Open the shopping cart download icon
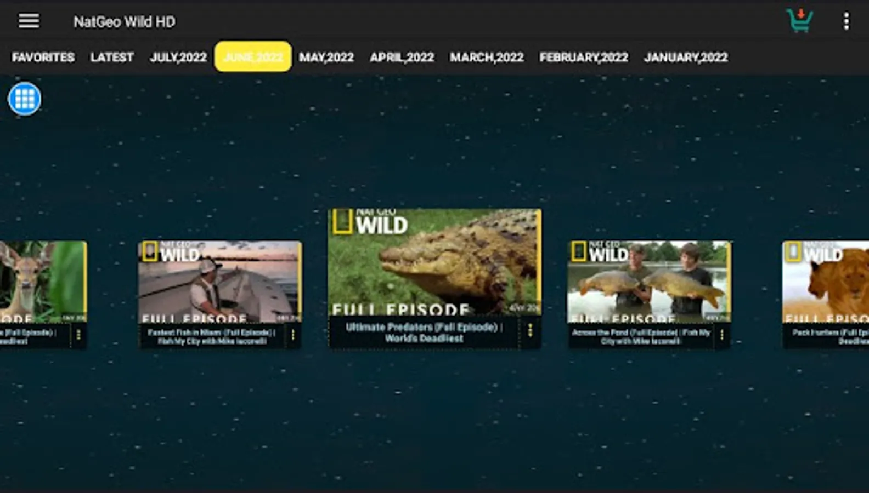This screenshot has height=493, width=869. (799, 21)
